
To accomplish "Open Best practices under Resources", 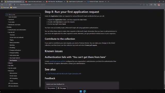I will coord(13,73).
